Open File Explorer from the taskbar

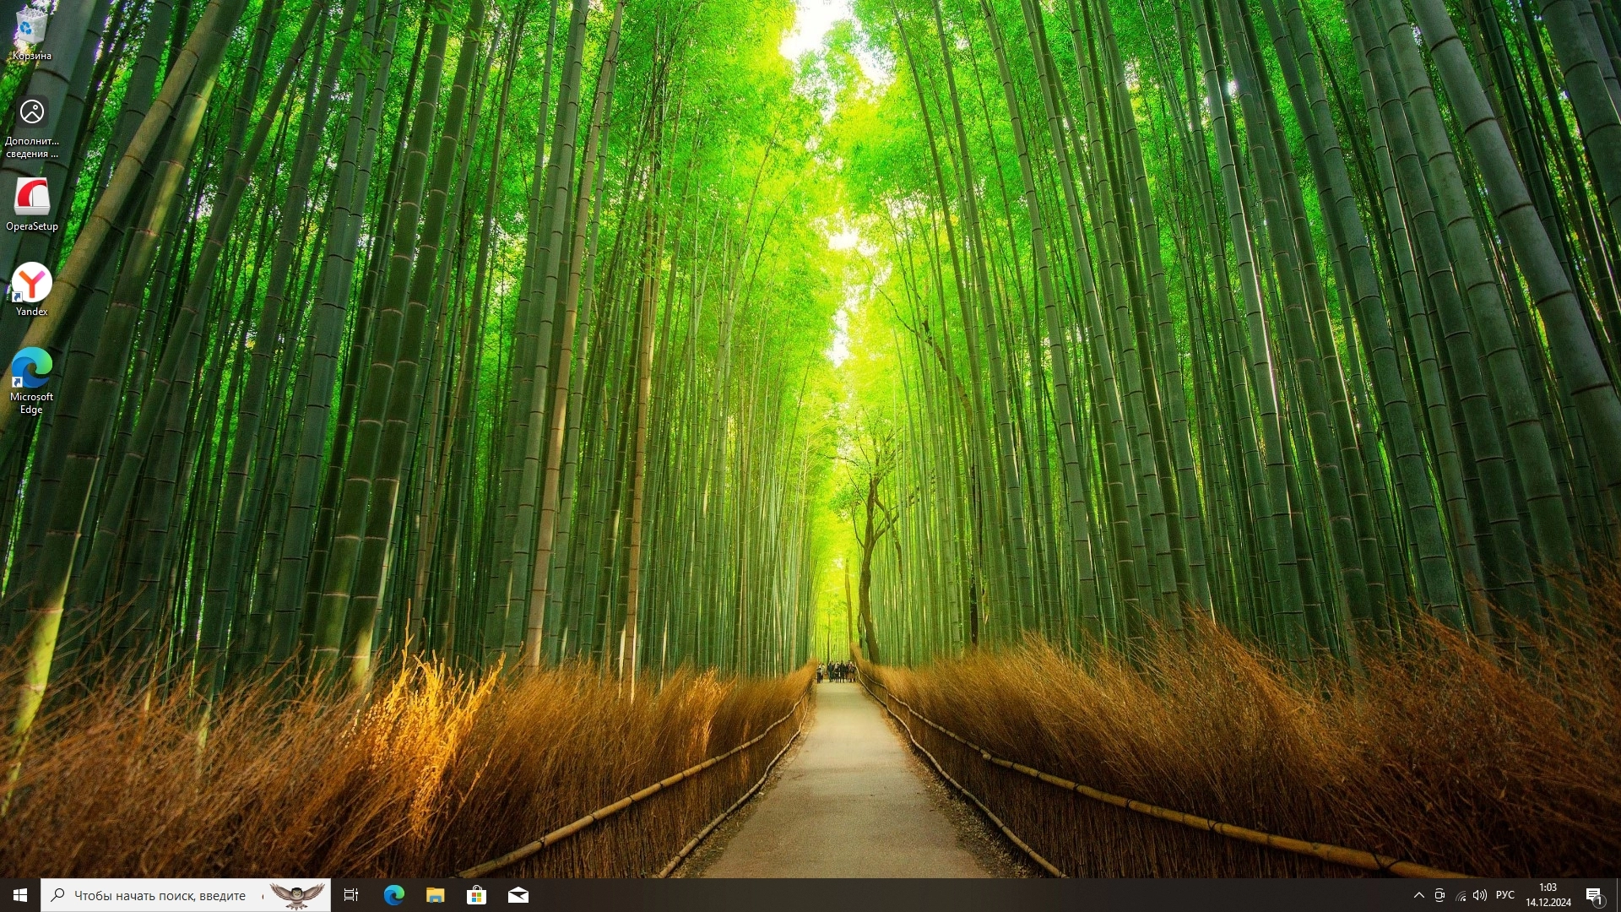point(435,895)
